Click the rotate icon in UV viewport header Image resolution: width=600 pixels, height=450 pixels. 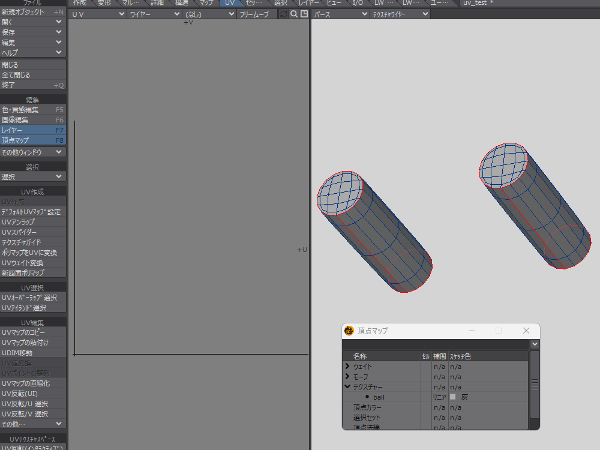pyautogui.click(x=284, y=14)
